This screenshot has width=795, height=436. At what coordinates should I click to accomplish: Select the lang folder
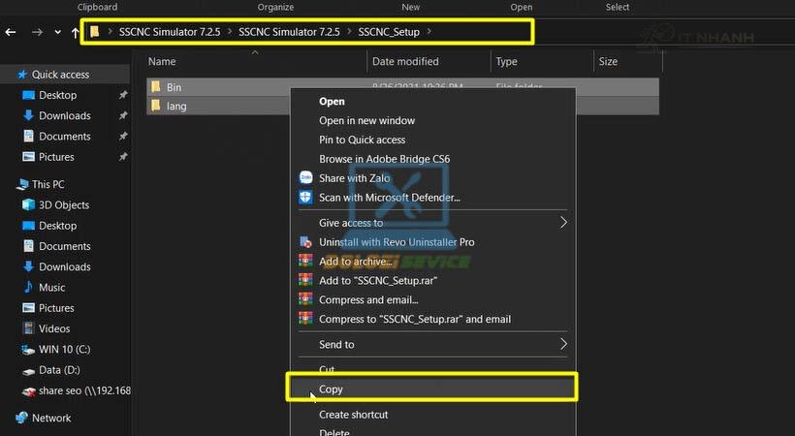click(x=175, y=106)
